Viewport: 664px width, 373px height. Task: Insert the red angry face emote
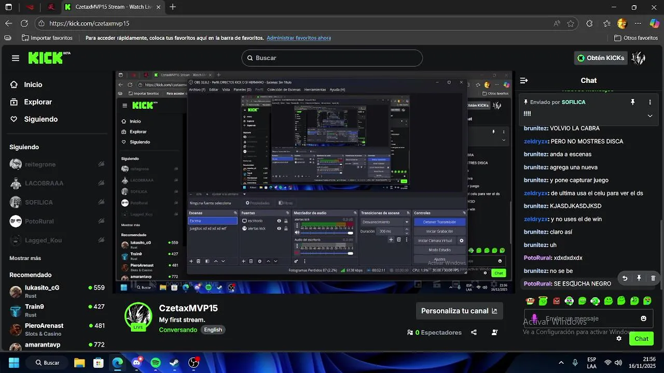556,301
